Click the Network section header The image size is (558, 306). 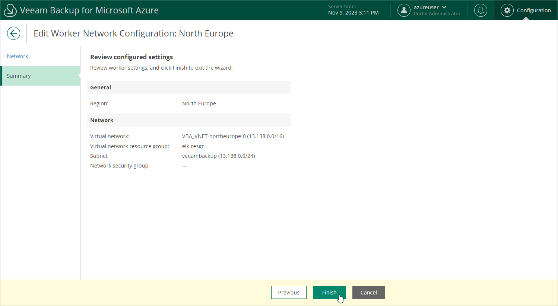pos(102,120)
